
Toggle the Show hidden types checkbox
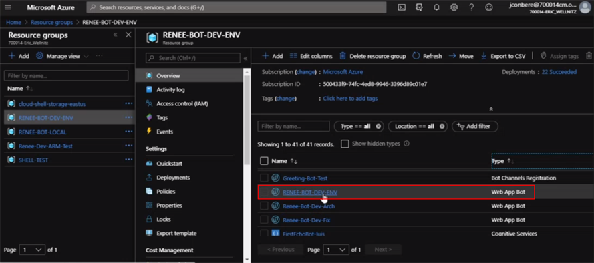[345, 144]
